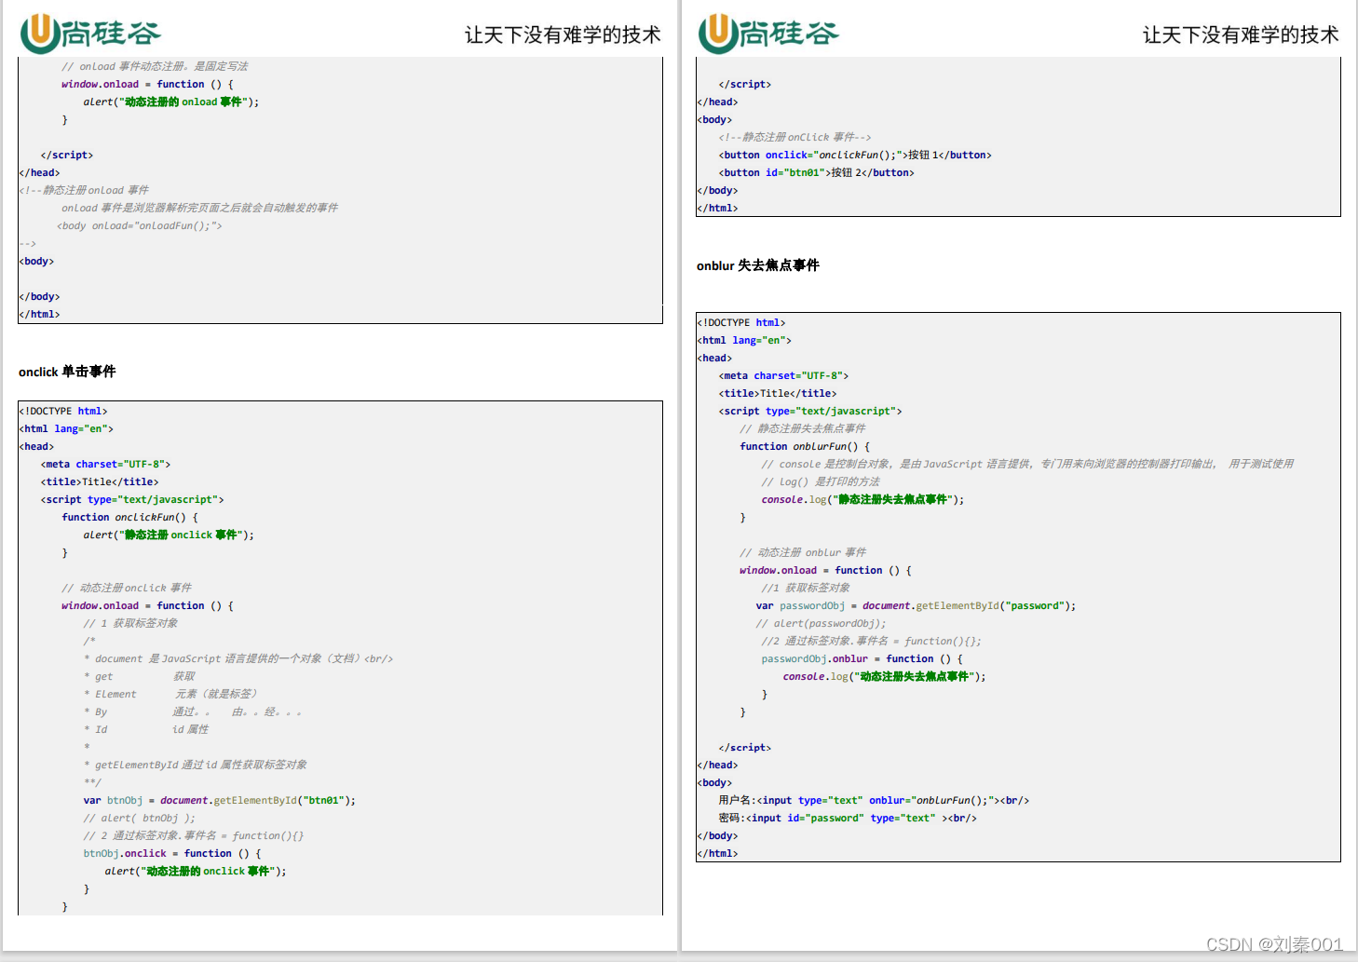The width and height of the screenshot is (1358, 962).
Task: Click the heading 'onblur 失去焦点事件'
Action: click(x=758, y=265)
